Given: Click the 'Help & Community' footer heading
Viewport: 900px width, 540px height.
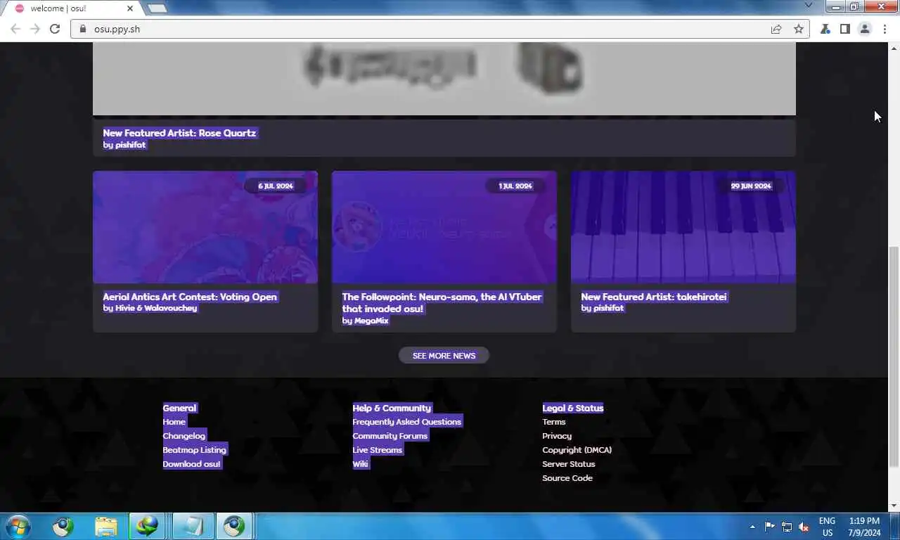Looking at the screenshot, I should point(392,408).
